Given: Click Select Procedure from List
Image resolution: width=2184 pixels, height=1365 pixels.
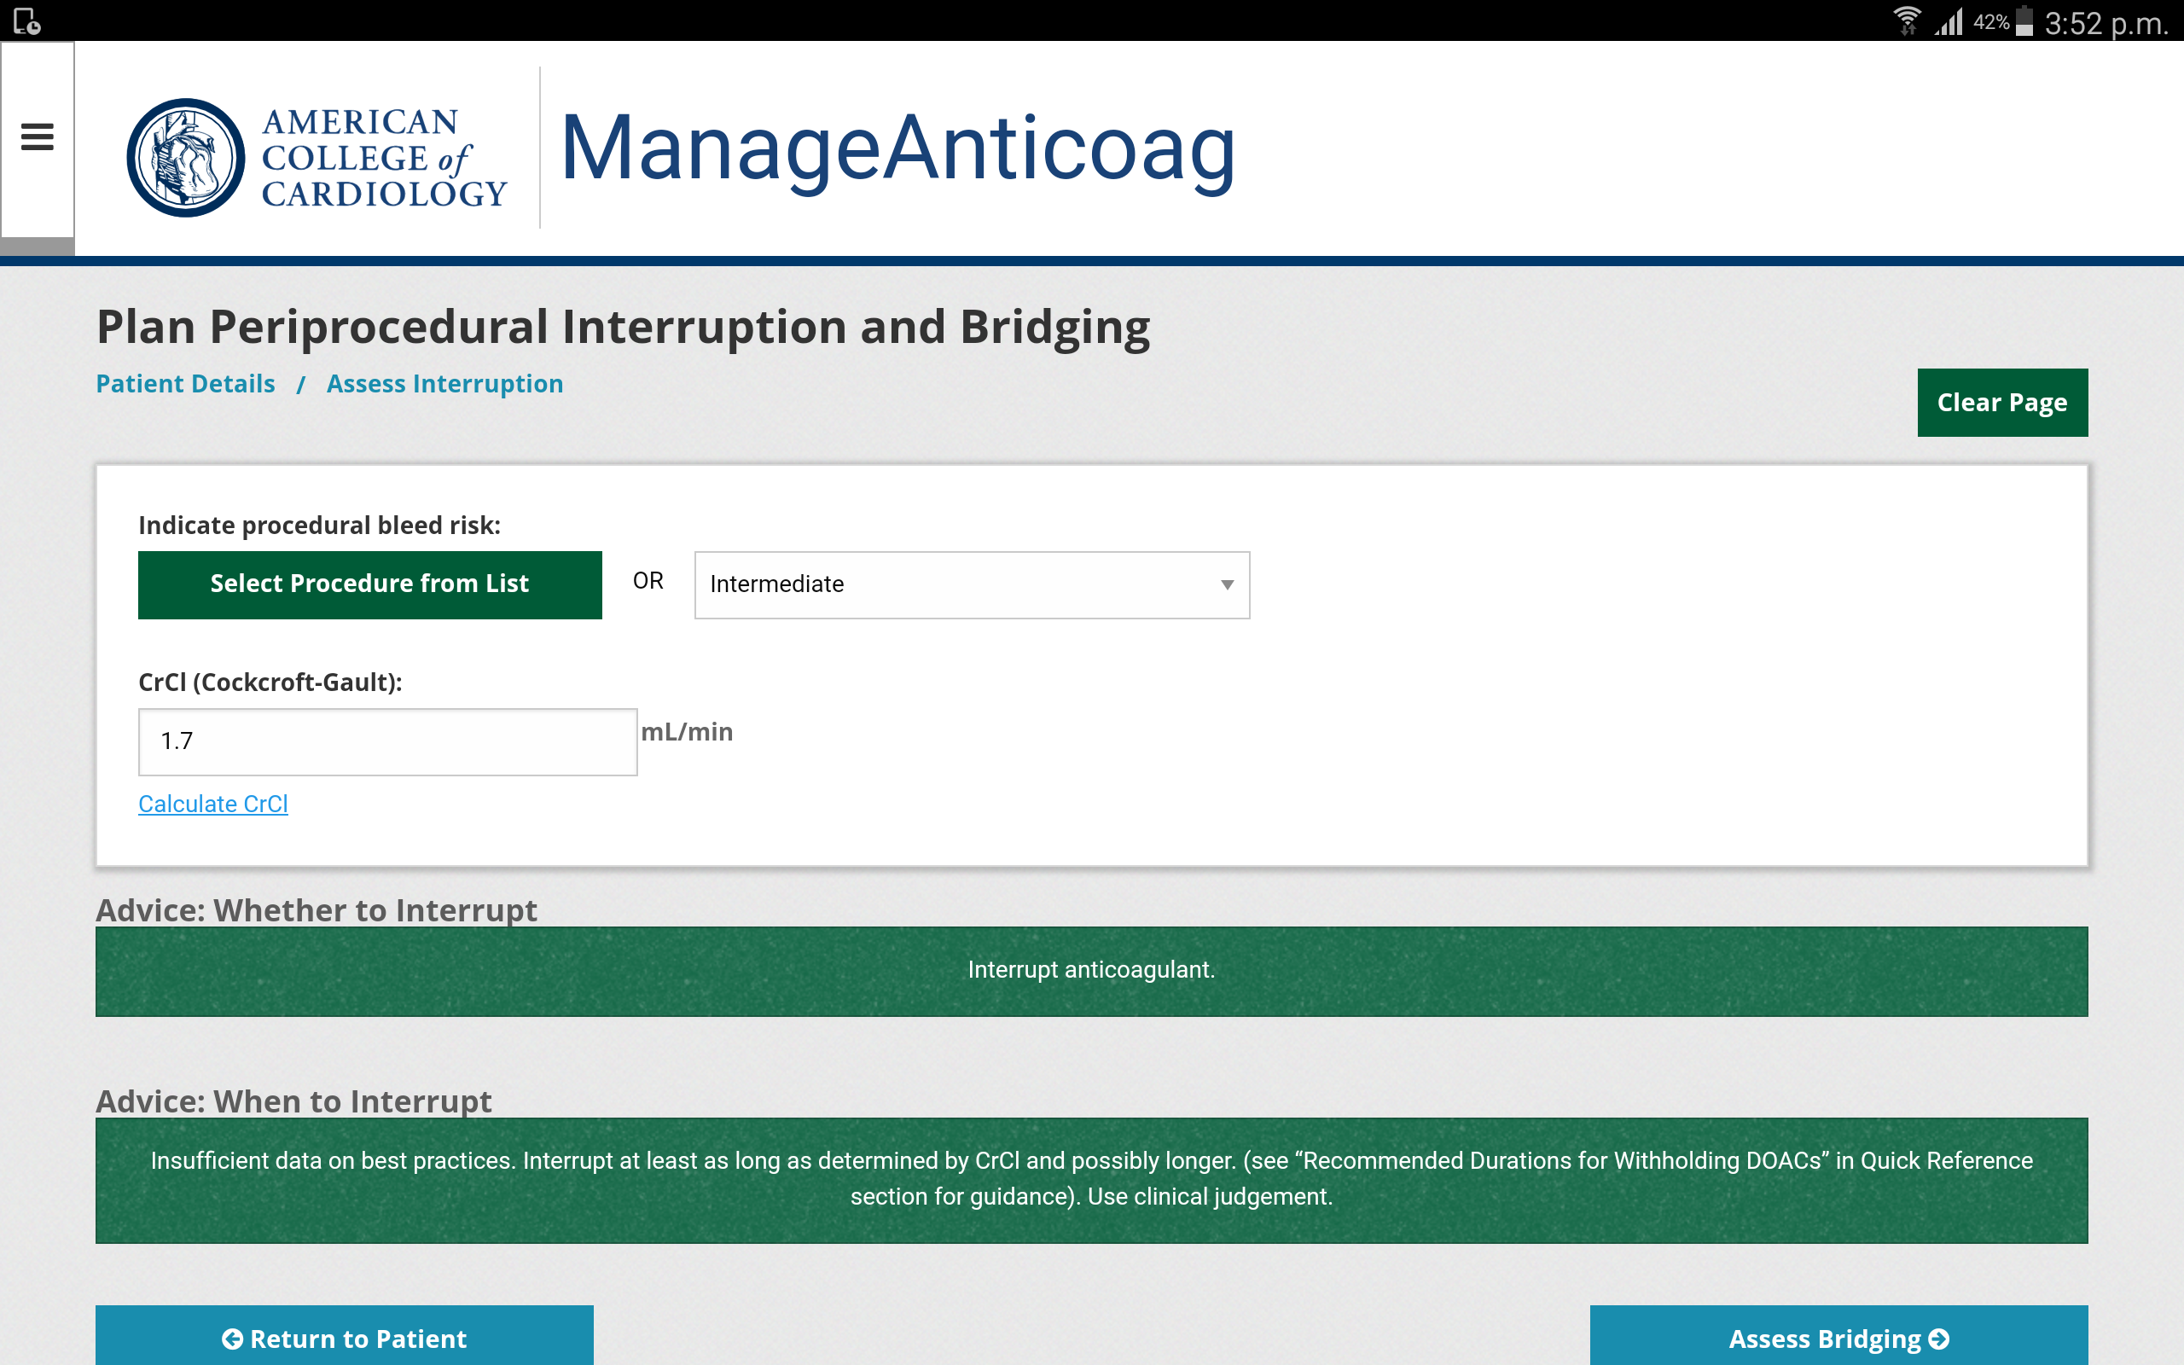Looking at the screenshot, I should click(x=370, y=584).
